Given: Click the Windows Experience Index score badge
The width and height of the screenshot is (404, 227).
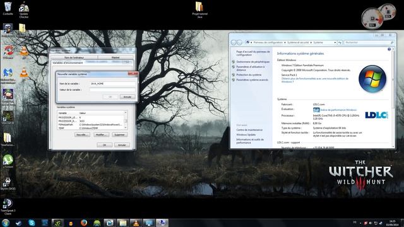Looking at the screenshot, I should pyautogui.click(x=316, y=110).
